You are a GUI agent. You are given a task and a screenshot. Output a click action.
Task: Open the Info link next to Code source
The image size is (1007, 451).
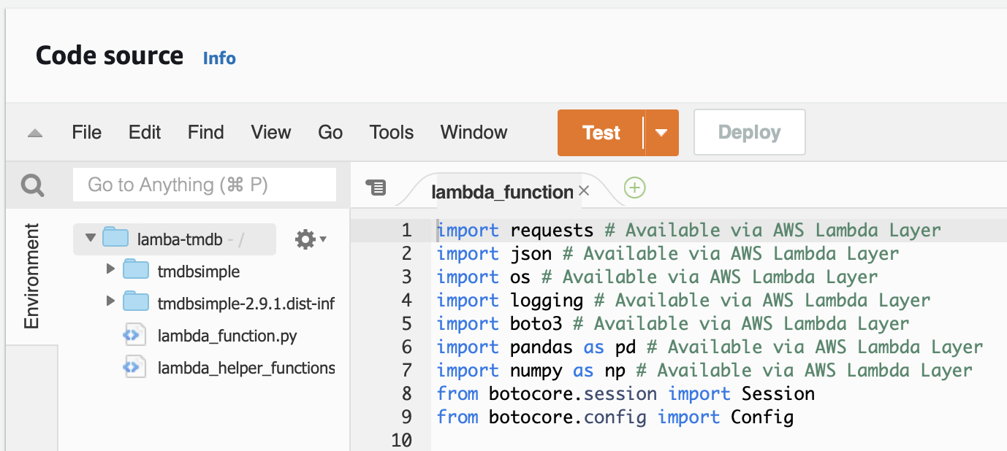coord(219,58)
